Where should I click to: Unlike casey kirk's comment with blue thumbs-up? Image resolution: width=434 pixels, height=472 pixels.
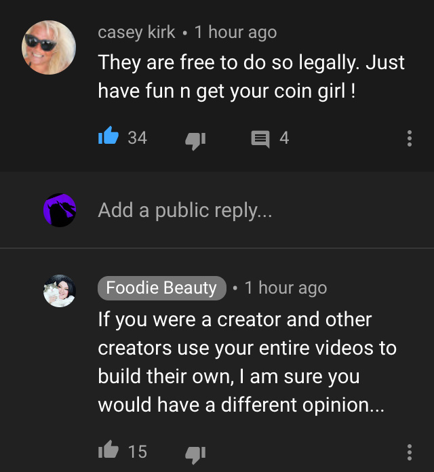(x=108, y=136)
